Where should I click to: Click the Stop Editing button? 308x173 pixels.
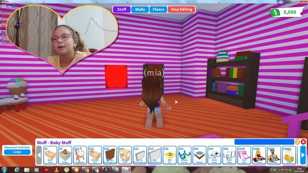(181, 9)
